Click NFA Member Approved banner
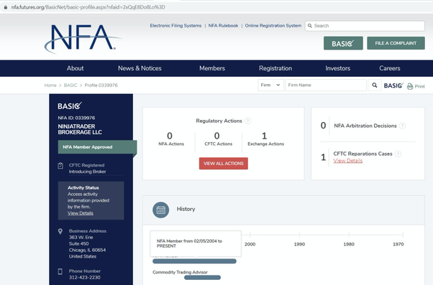The image size is (433, 285). point(97,147)
